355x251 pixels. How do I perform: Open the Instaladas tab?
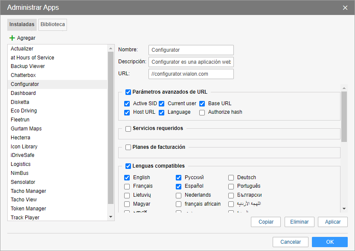(22, 25)
